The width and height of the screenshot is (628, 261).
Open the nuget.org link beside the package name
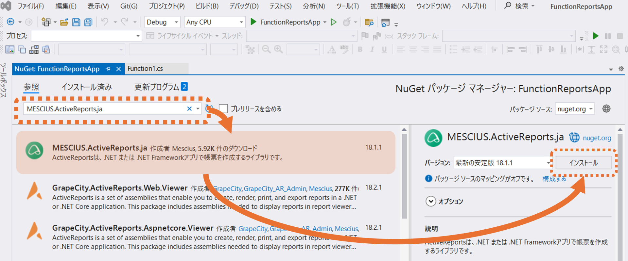(597, 138)
